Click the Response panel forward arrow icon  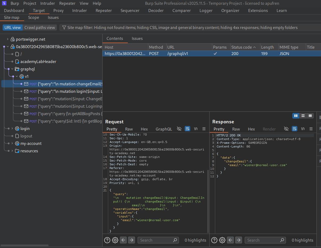[x=239, y=240]
